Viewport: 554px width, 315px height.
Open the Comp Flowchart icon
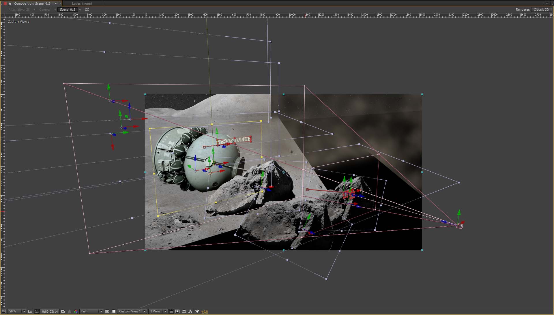click(x=190, y=311)
